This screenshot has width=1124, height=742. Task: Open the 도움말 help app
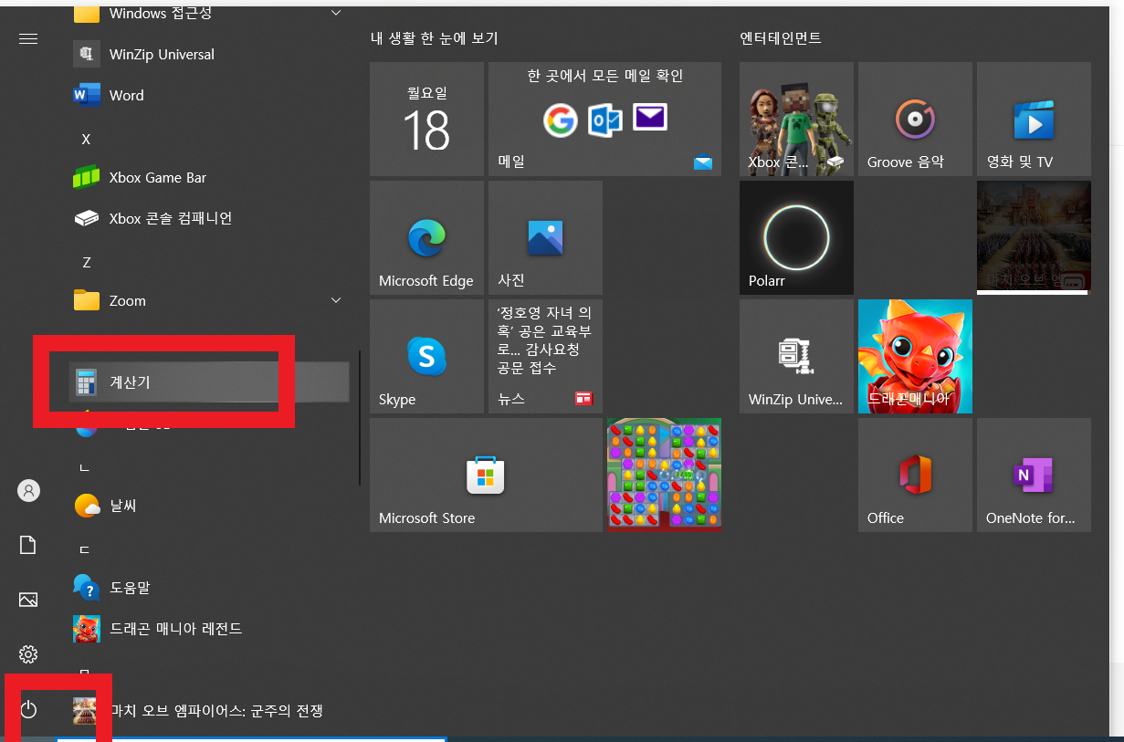tap(209, 587)
